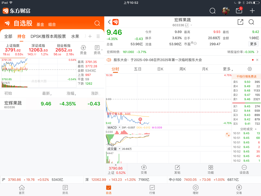Screen dimensions: 261x196
Task: Select the 分时 intraday chart tab
Action: pyautogui.click(x=115, y=69)
